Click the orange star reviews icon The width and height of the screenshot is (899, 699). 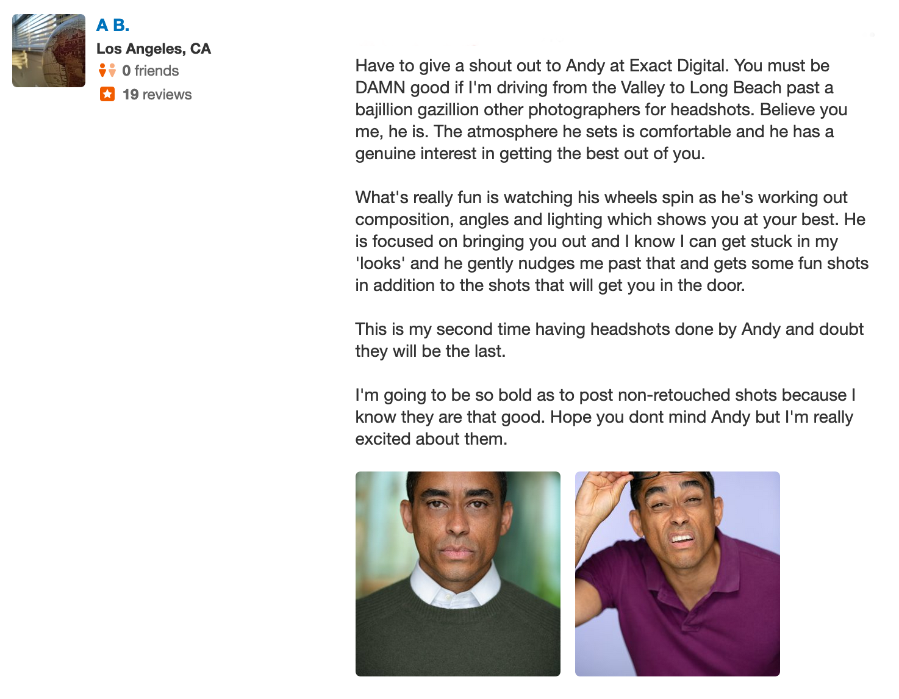(x=107, y=95)
